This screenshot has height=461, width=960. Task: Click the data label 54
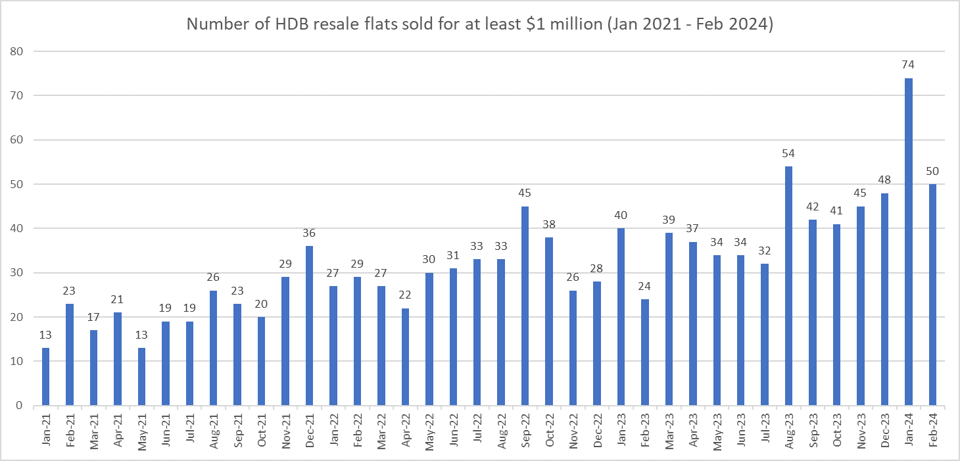point(789,153)
